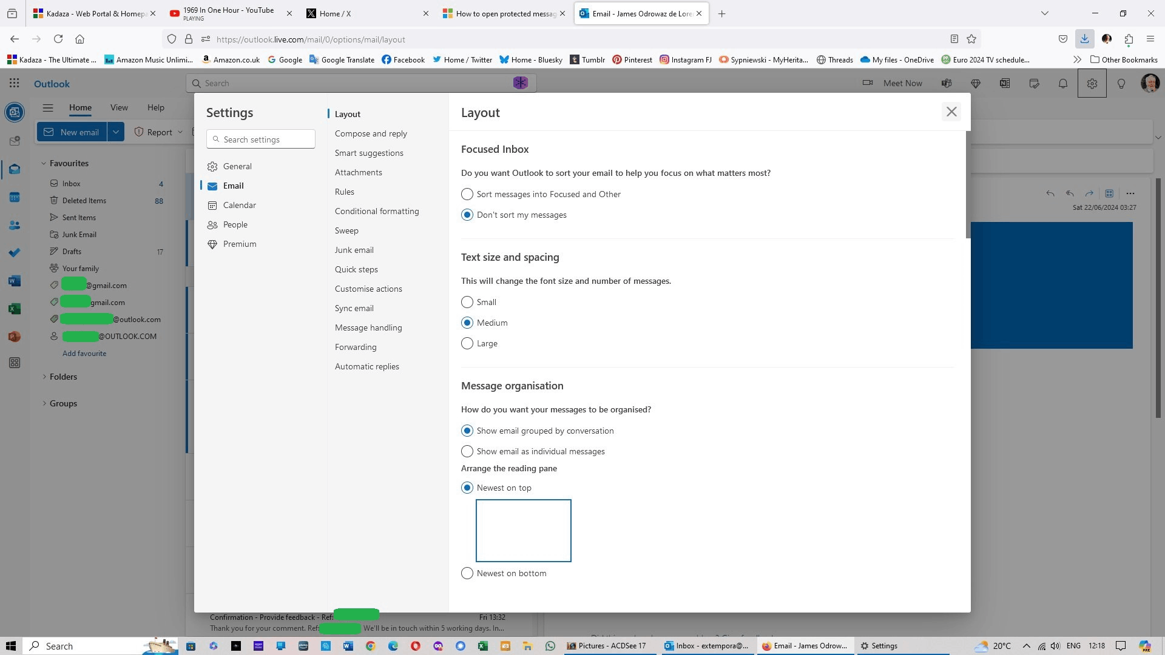1165x655 pixels.
Task: Click the Add favourite link
Action: (x=84, y=353)
